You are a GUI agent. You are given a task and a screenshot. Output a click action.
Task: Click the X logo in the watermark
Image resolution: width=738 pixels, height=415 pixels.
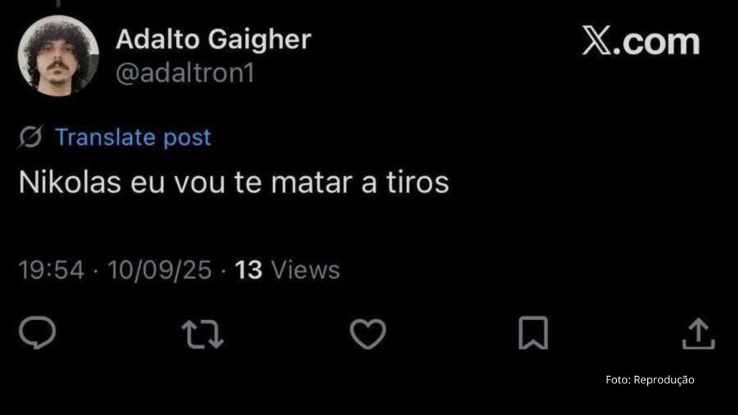tap(597, 40)
